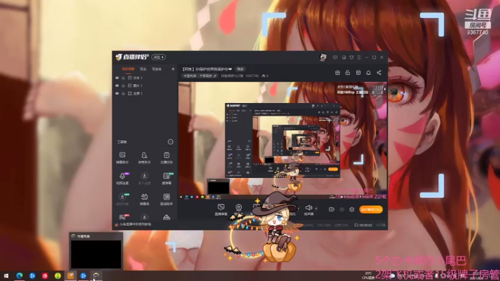Image resolution: width=500 pixels, height=281 pixels.
Task: Hide the 文本 1 layer with eye icon
Action: (117, 77)
